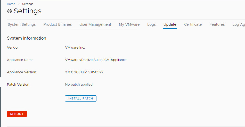Open the My VMware tab
This screenshot has height=127, width=245.
129,24
